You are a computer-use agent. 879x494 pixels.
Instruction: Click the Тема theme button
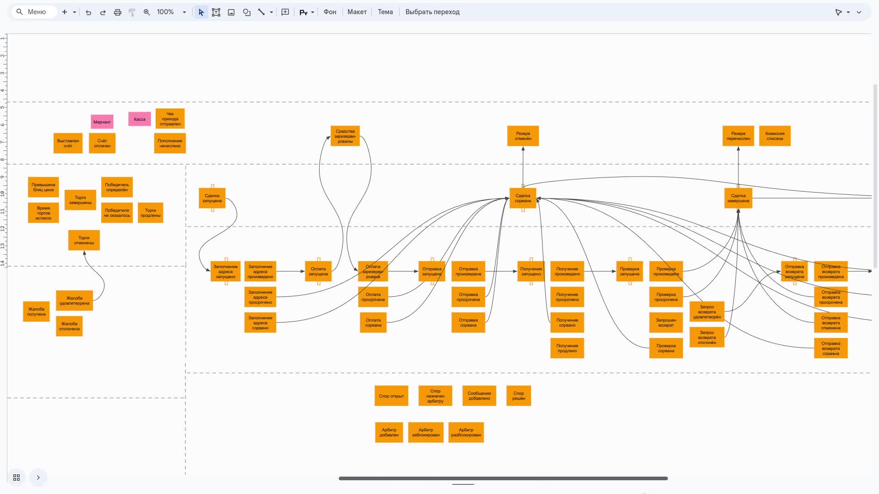click(x=385, y=12)
